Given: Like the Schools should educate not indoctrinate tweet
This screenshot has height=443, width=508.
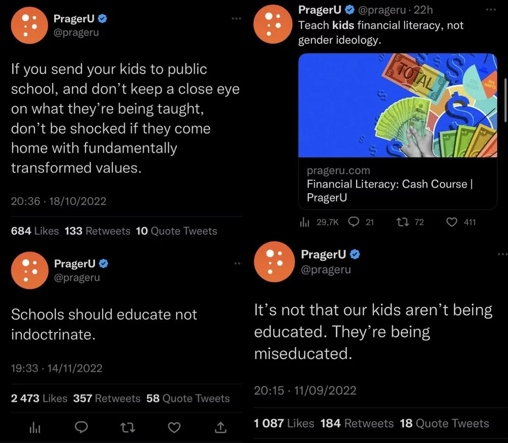Looking at the screenshot, I should pos(174,428).
